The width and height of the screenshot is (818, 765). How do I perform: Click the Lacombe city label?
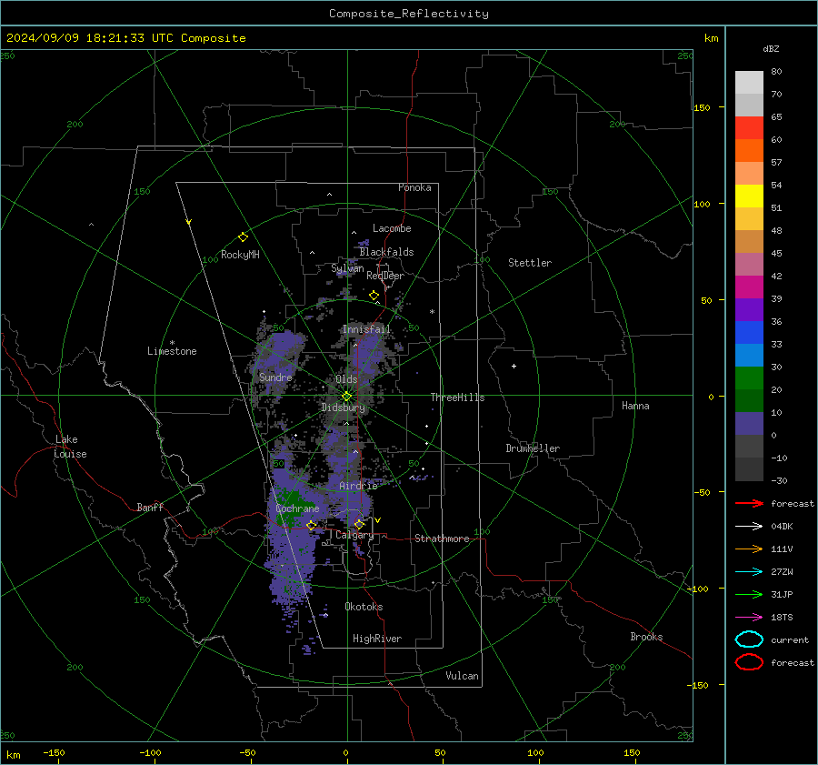click(x=392, y=228)
